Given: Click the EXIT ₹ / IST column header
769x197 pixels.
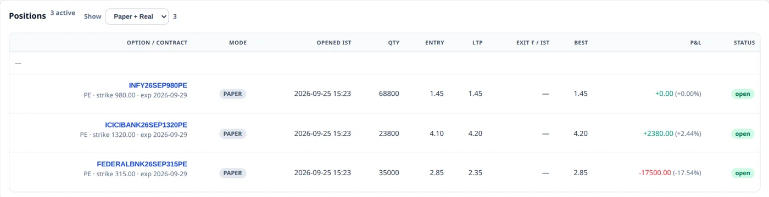Looking at the screenshot, I should (x=533, y=43).
